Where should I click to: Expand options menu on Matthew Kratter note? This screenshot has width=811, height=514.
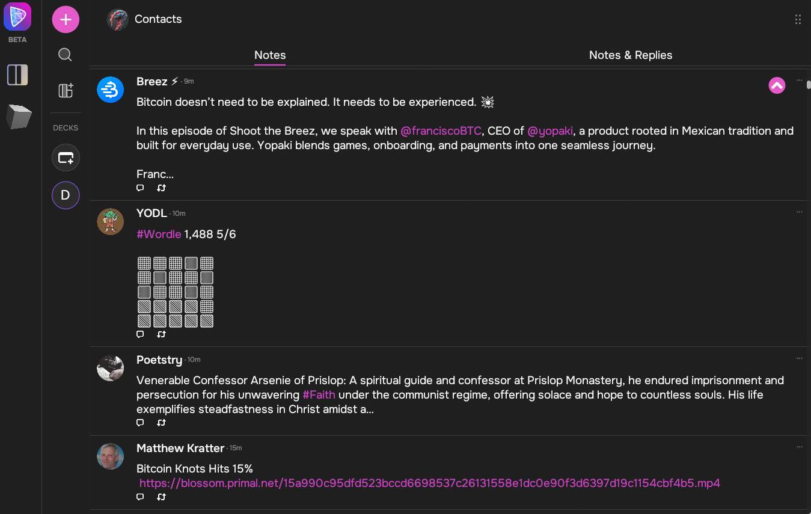800,447
